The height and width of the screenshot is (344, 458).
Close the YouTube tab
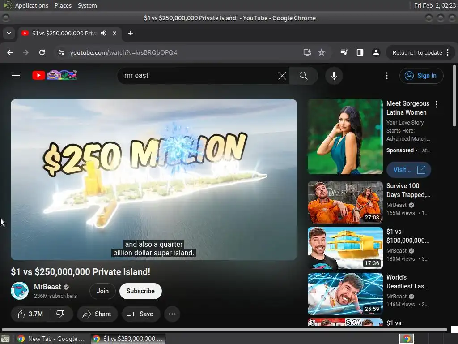[114, 33]
